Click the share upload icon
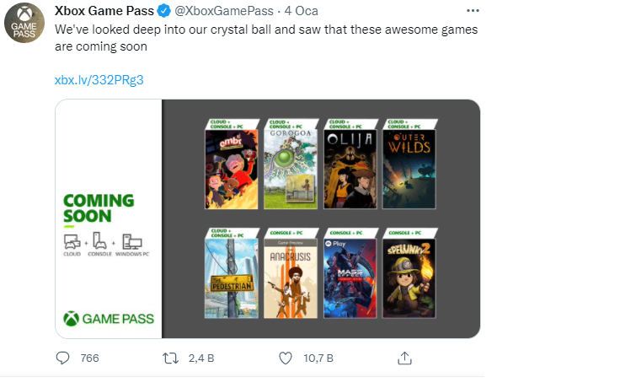The image size is (620, 388). 404,358
